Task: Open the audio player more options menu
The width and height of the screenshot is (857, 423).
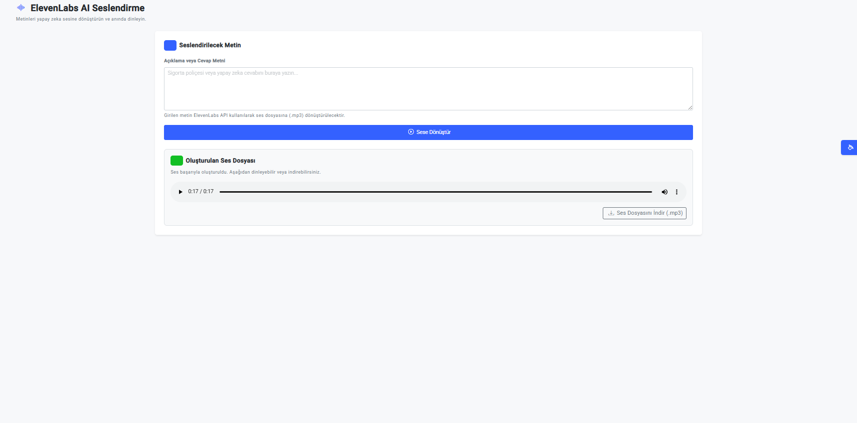Action: [x=676, y=192]
